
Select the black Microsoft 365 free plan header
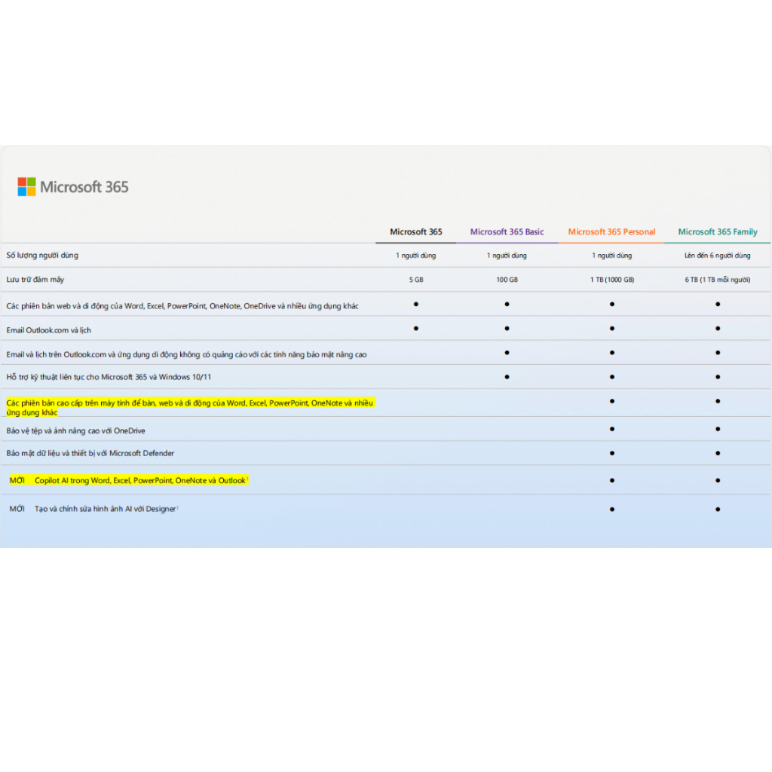(x=415, y=231)
